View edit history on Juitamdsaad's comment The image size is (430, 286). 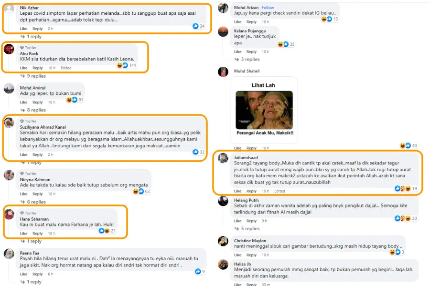(279, 191)
